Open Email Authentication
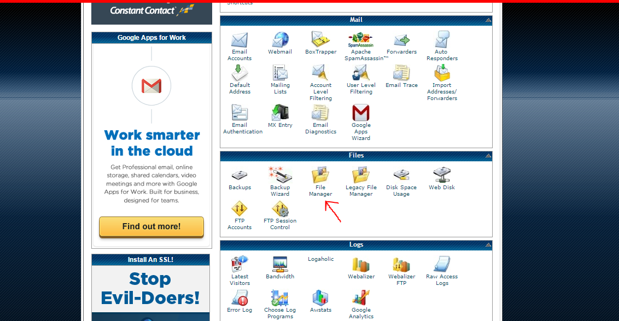The width and height of the screenshot is (619, 321). tap(242, 120)
